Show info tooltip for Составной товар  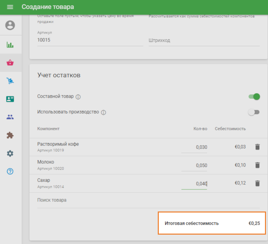(x=78, y=97)
